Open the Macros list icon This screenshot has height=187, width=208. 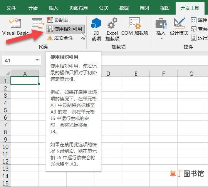click(x=38, y=23)
